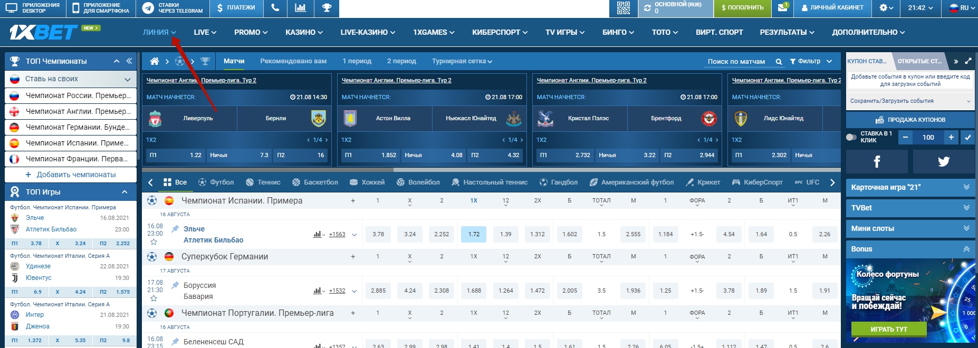This screenshot has width=978, height=348.
Task: Open the LIVE menu
Action: (205, 32)
